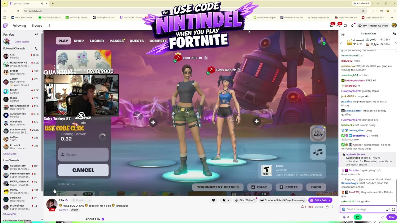Screen dimensions: 397x223
Task: Mute the Clix Twitch tab audio
Action: tap(42, 3)
